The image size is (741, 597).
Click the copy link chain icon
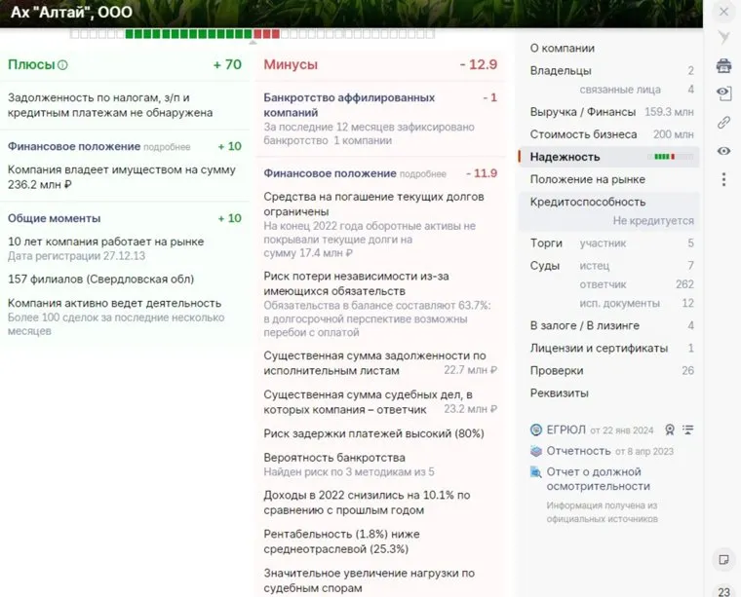point(723,123)
